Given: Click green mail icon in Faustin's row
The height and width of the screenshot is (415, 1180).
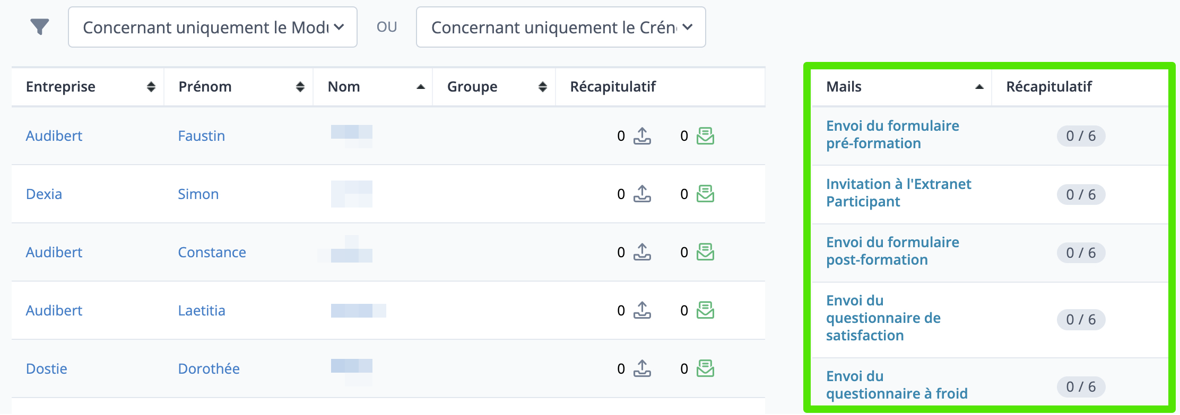Looking at the screenshot, I should point(705,136).
